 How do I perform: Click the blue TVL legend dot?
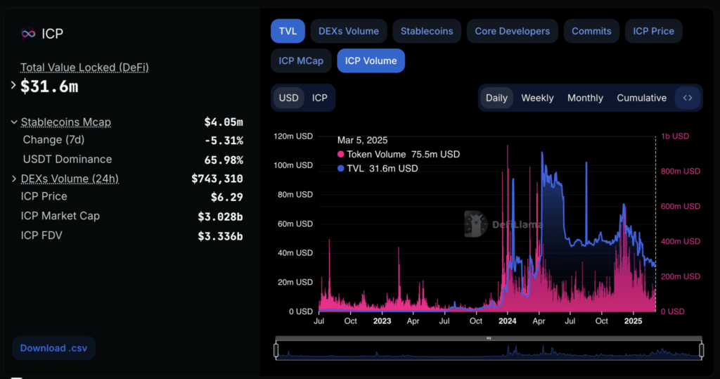pyautogui.click(x=341, y=169)
